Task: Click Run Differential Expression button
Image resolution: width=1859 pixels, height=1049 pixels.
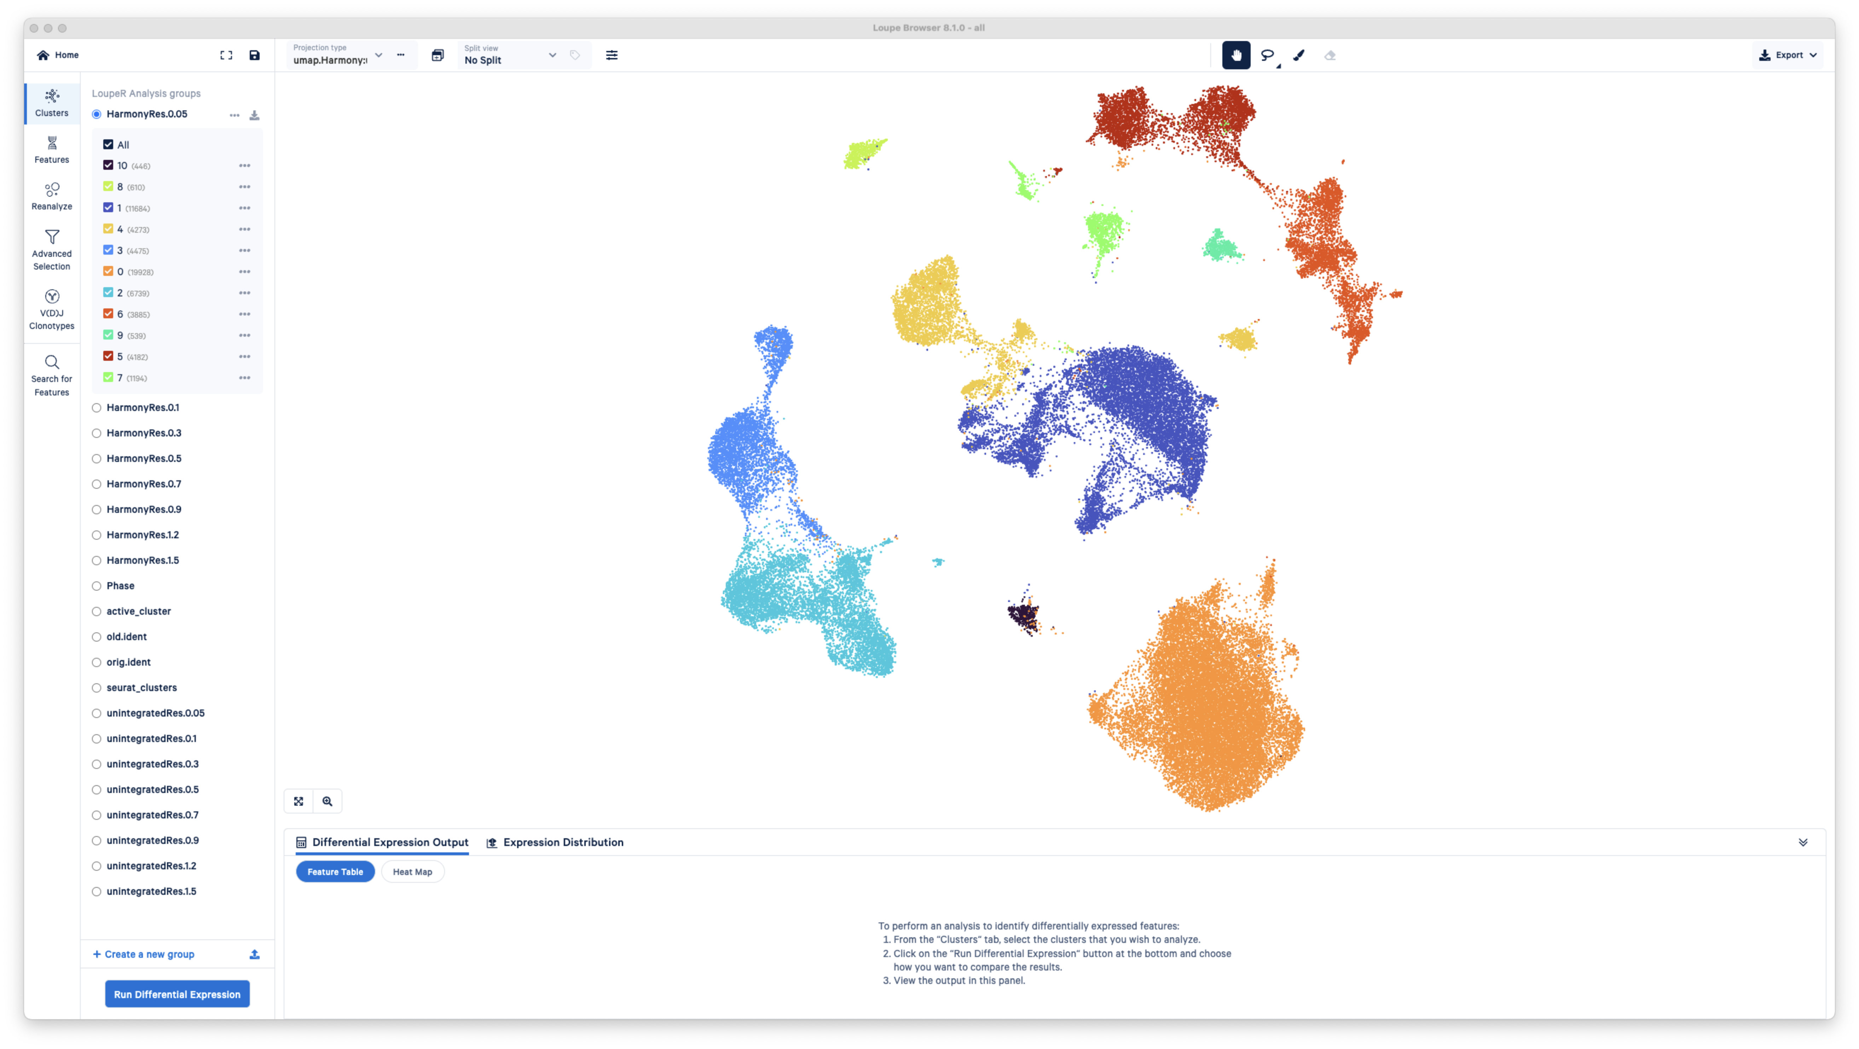Action: coord(177,993)
